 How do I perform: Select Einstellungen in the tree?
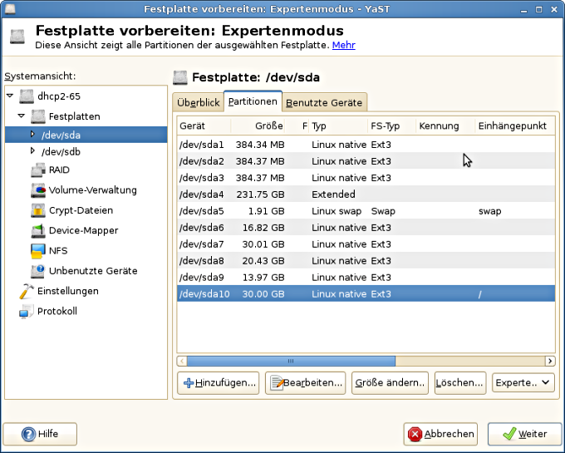(68, 291)
